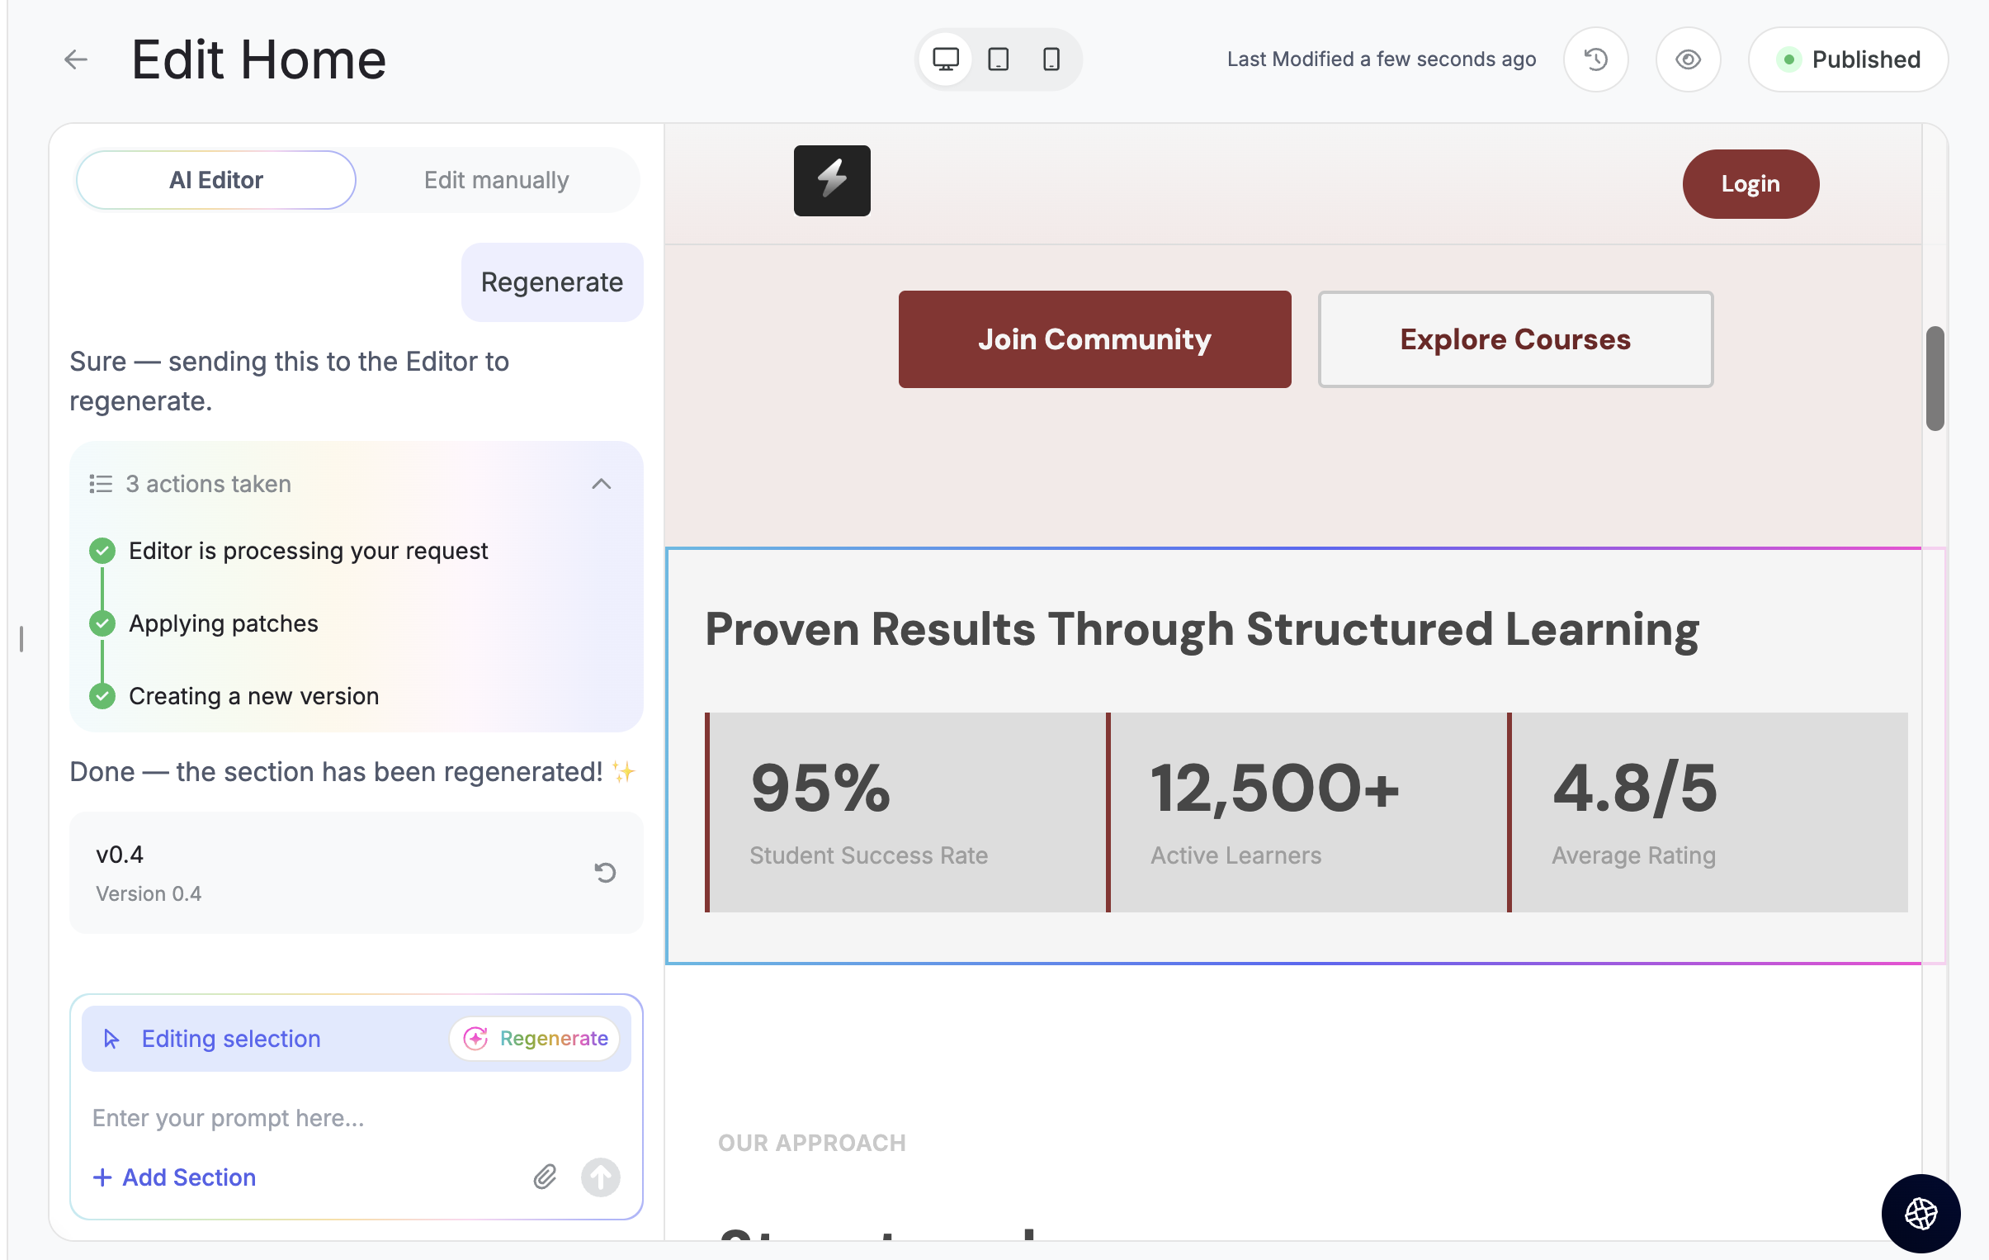
Task: Click the eye preview icon
Action: pos(1688,59)
